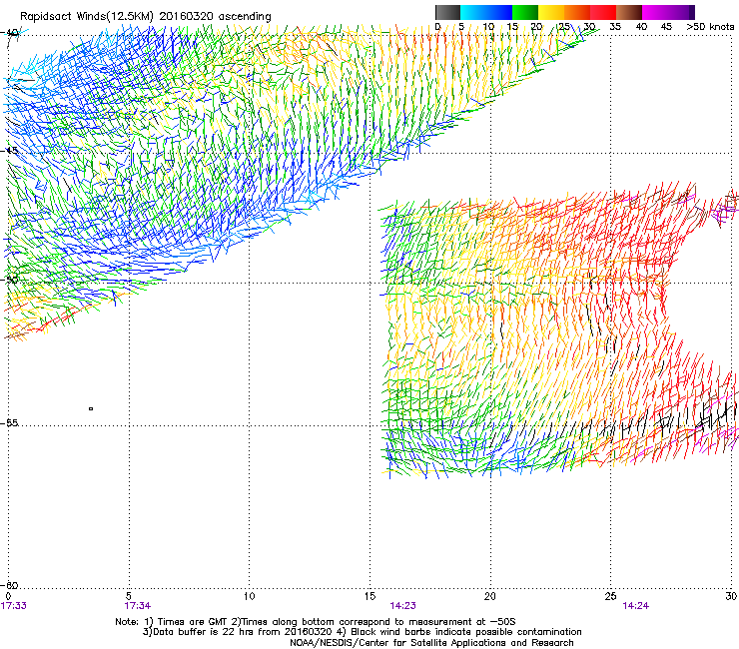Click the '-60' latitude axis label

[10, 585]
